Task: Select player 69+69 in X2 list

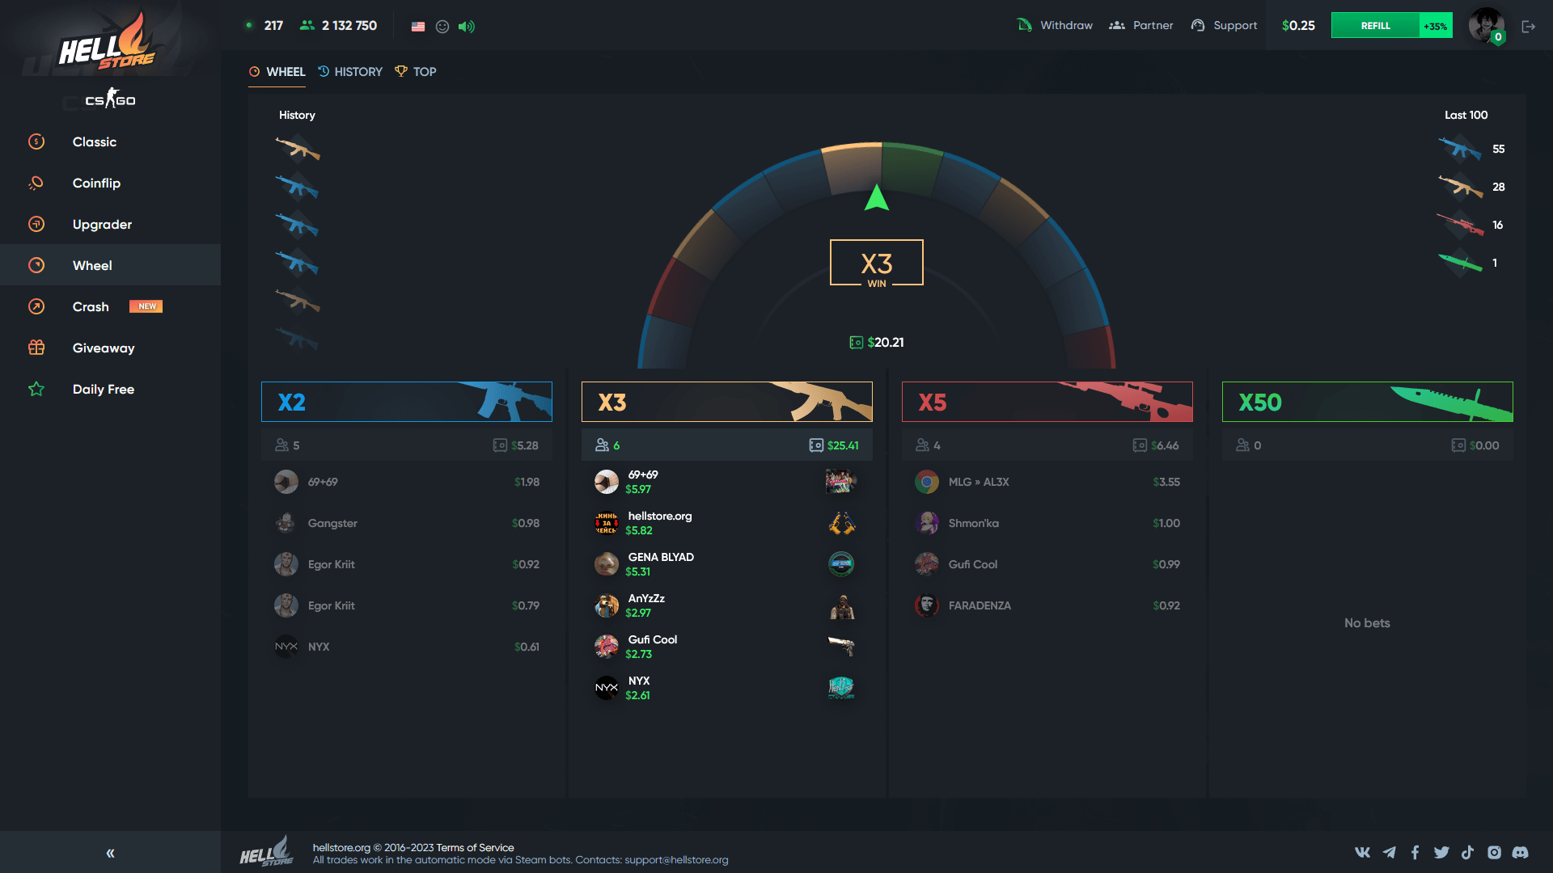Action: (407, 482)
